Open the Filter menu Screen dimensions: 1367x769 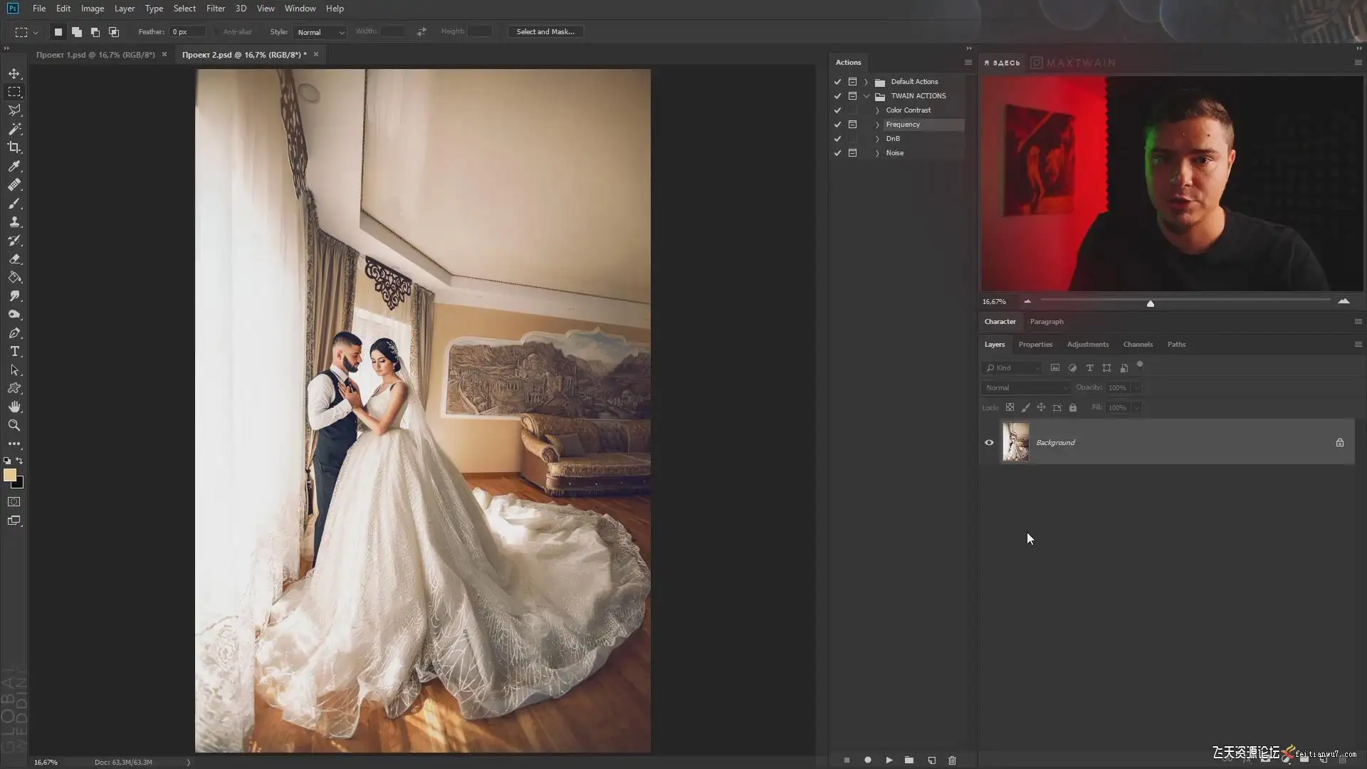click(216, 9)
